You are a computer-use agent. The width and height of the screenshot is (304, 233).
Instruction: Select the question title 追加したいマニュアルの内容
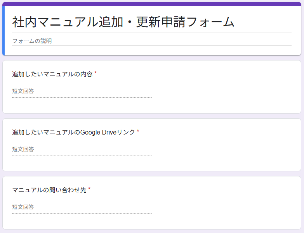tap(52, 74)
